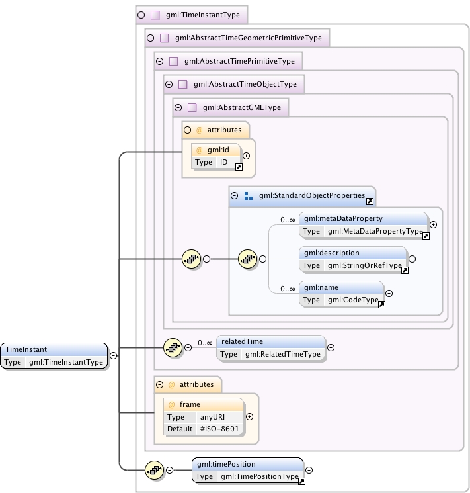Expand relatedTime element
The image size is (470, 493).
tap(331, 347)
